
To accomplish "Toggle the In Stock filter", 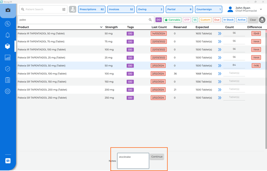I will 228,20.
